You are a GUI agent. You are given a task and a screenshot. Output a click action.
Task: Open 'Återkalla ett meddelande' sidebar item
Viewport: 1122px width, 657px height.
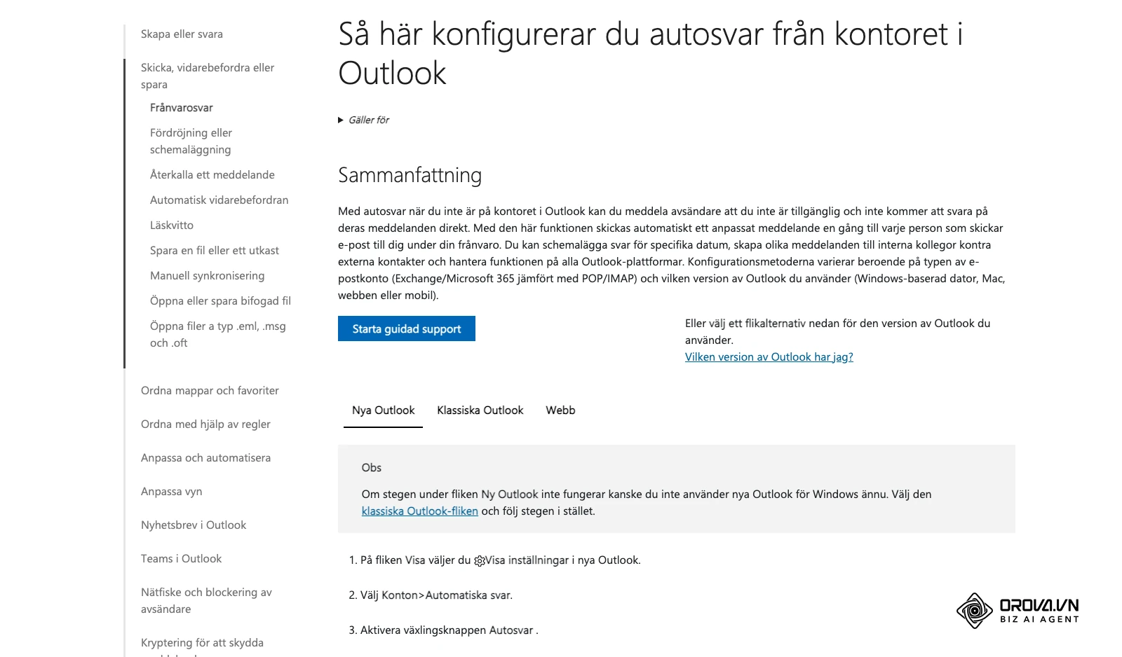tap(212, 174)
